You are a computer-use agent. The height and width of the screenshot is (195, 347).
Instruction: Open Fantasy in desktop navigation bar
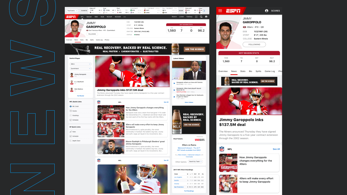[189, 17]
